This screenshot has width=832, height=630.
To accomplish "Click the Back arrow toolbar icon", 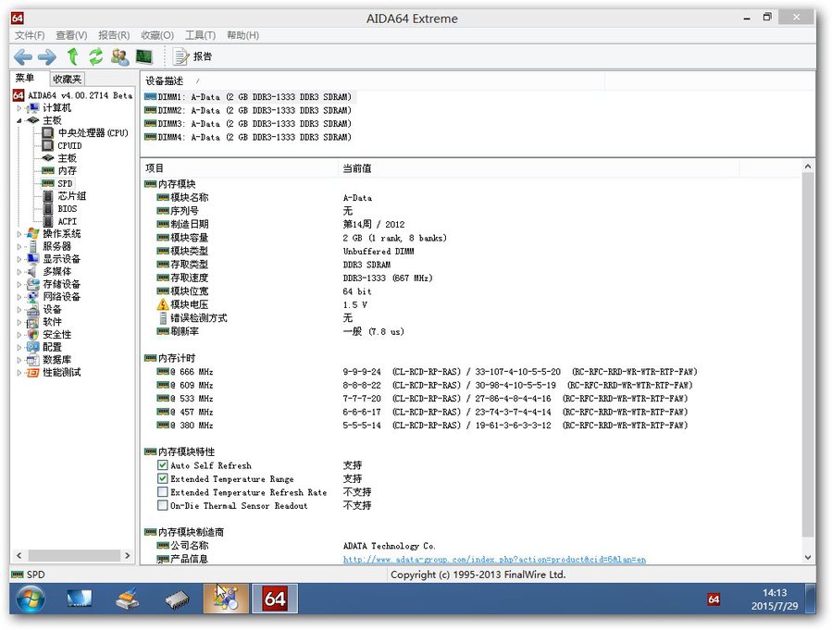I will tap(22, 56).
